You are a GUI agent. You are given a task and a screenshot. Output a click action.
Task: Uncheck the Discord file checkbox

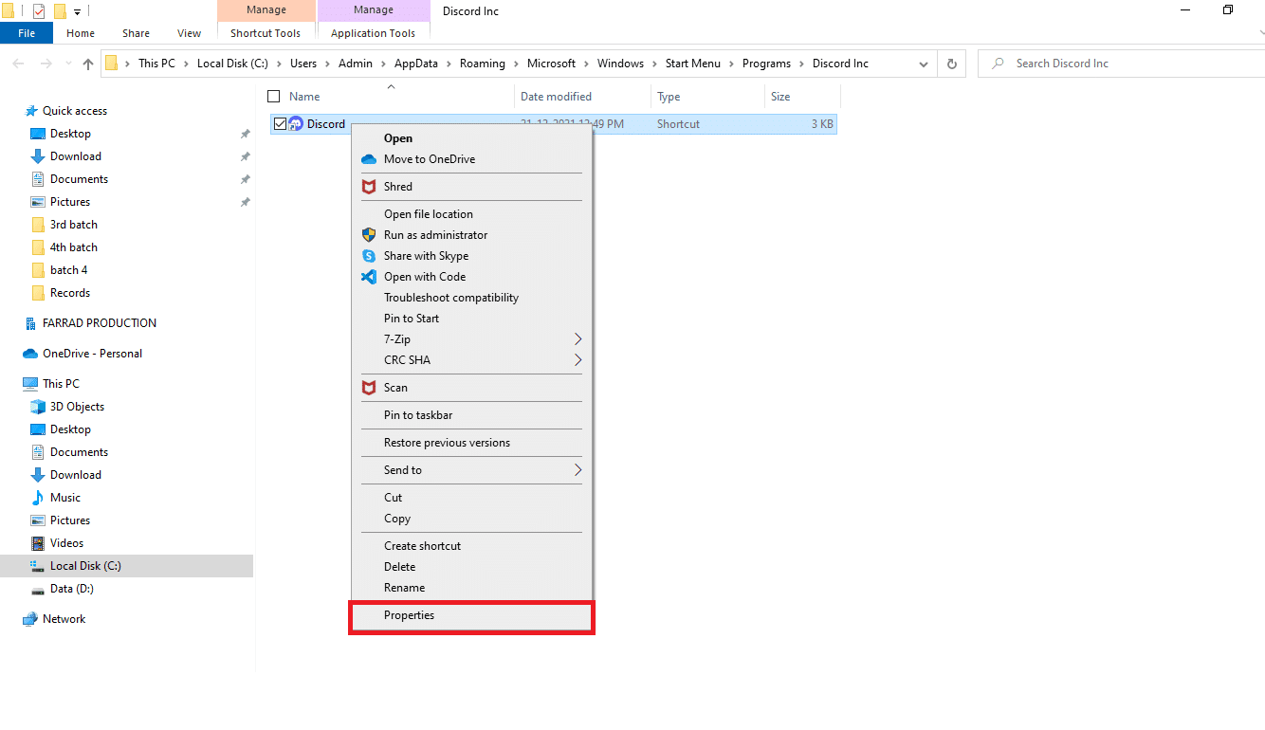(280, 124)
